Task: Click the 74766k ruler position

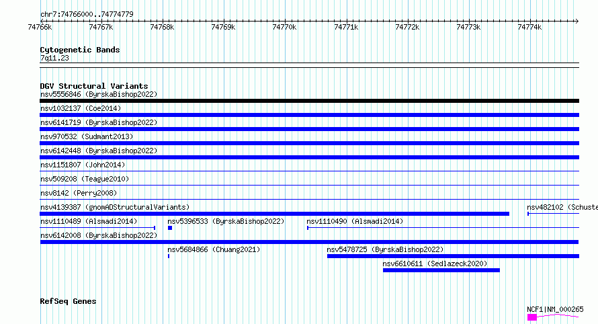Action: pos(40,27)
